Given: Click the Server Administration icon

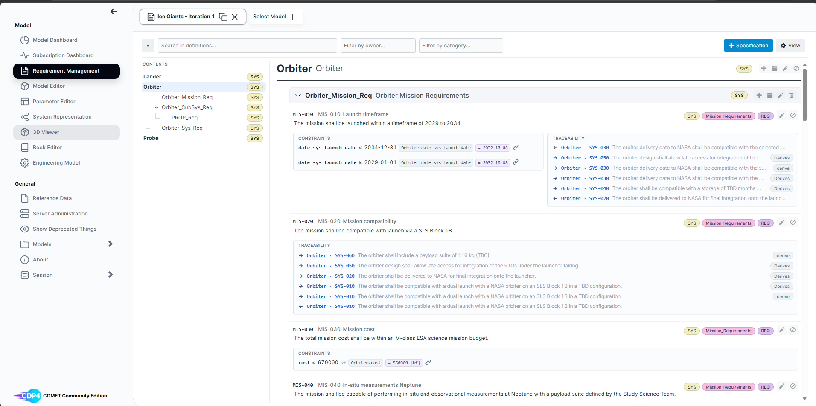Looking at the screenshot, I should tap(25, 214).
